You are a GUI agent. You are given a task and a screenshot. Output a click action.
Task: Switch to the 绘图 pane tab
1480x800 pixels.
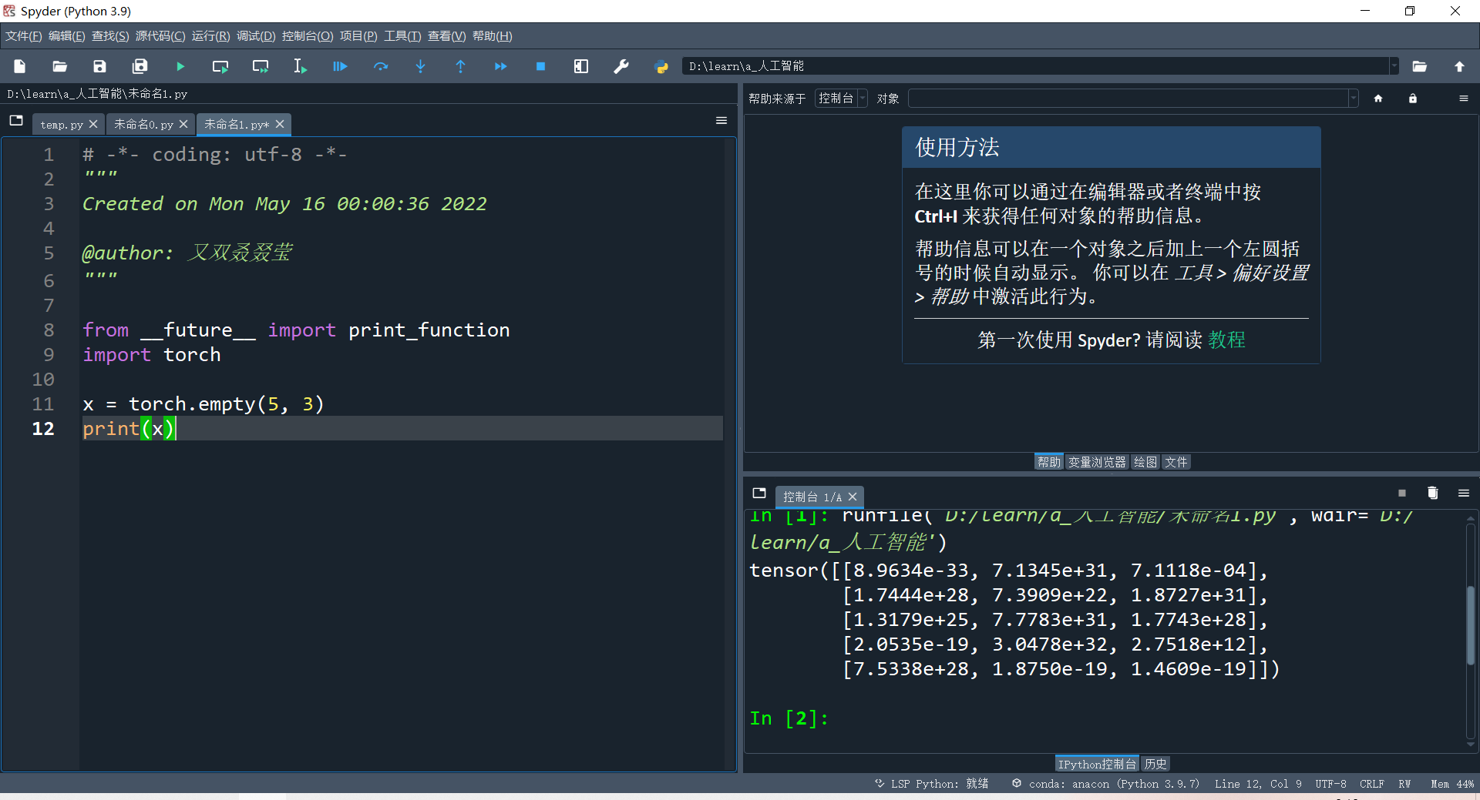[1145, 462]
